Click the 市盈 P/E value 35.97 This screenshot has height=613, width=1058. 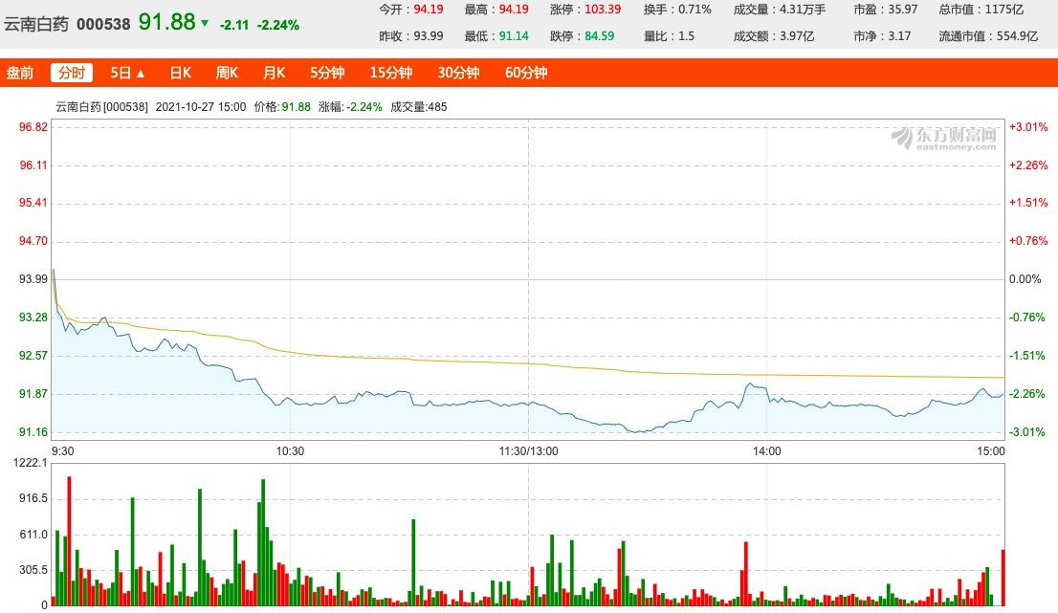point(903,10)
